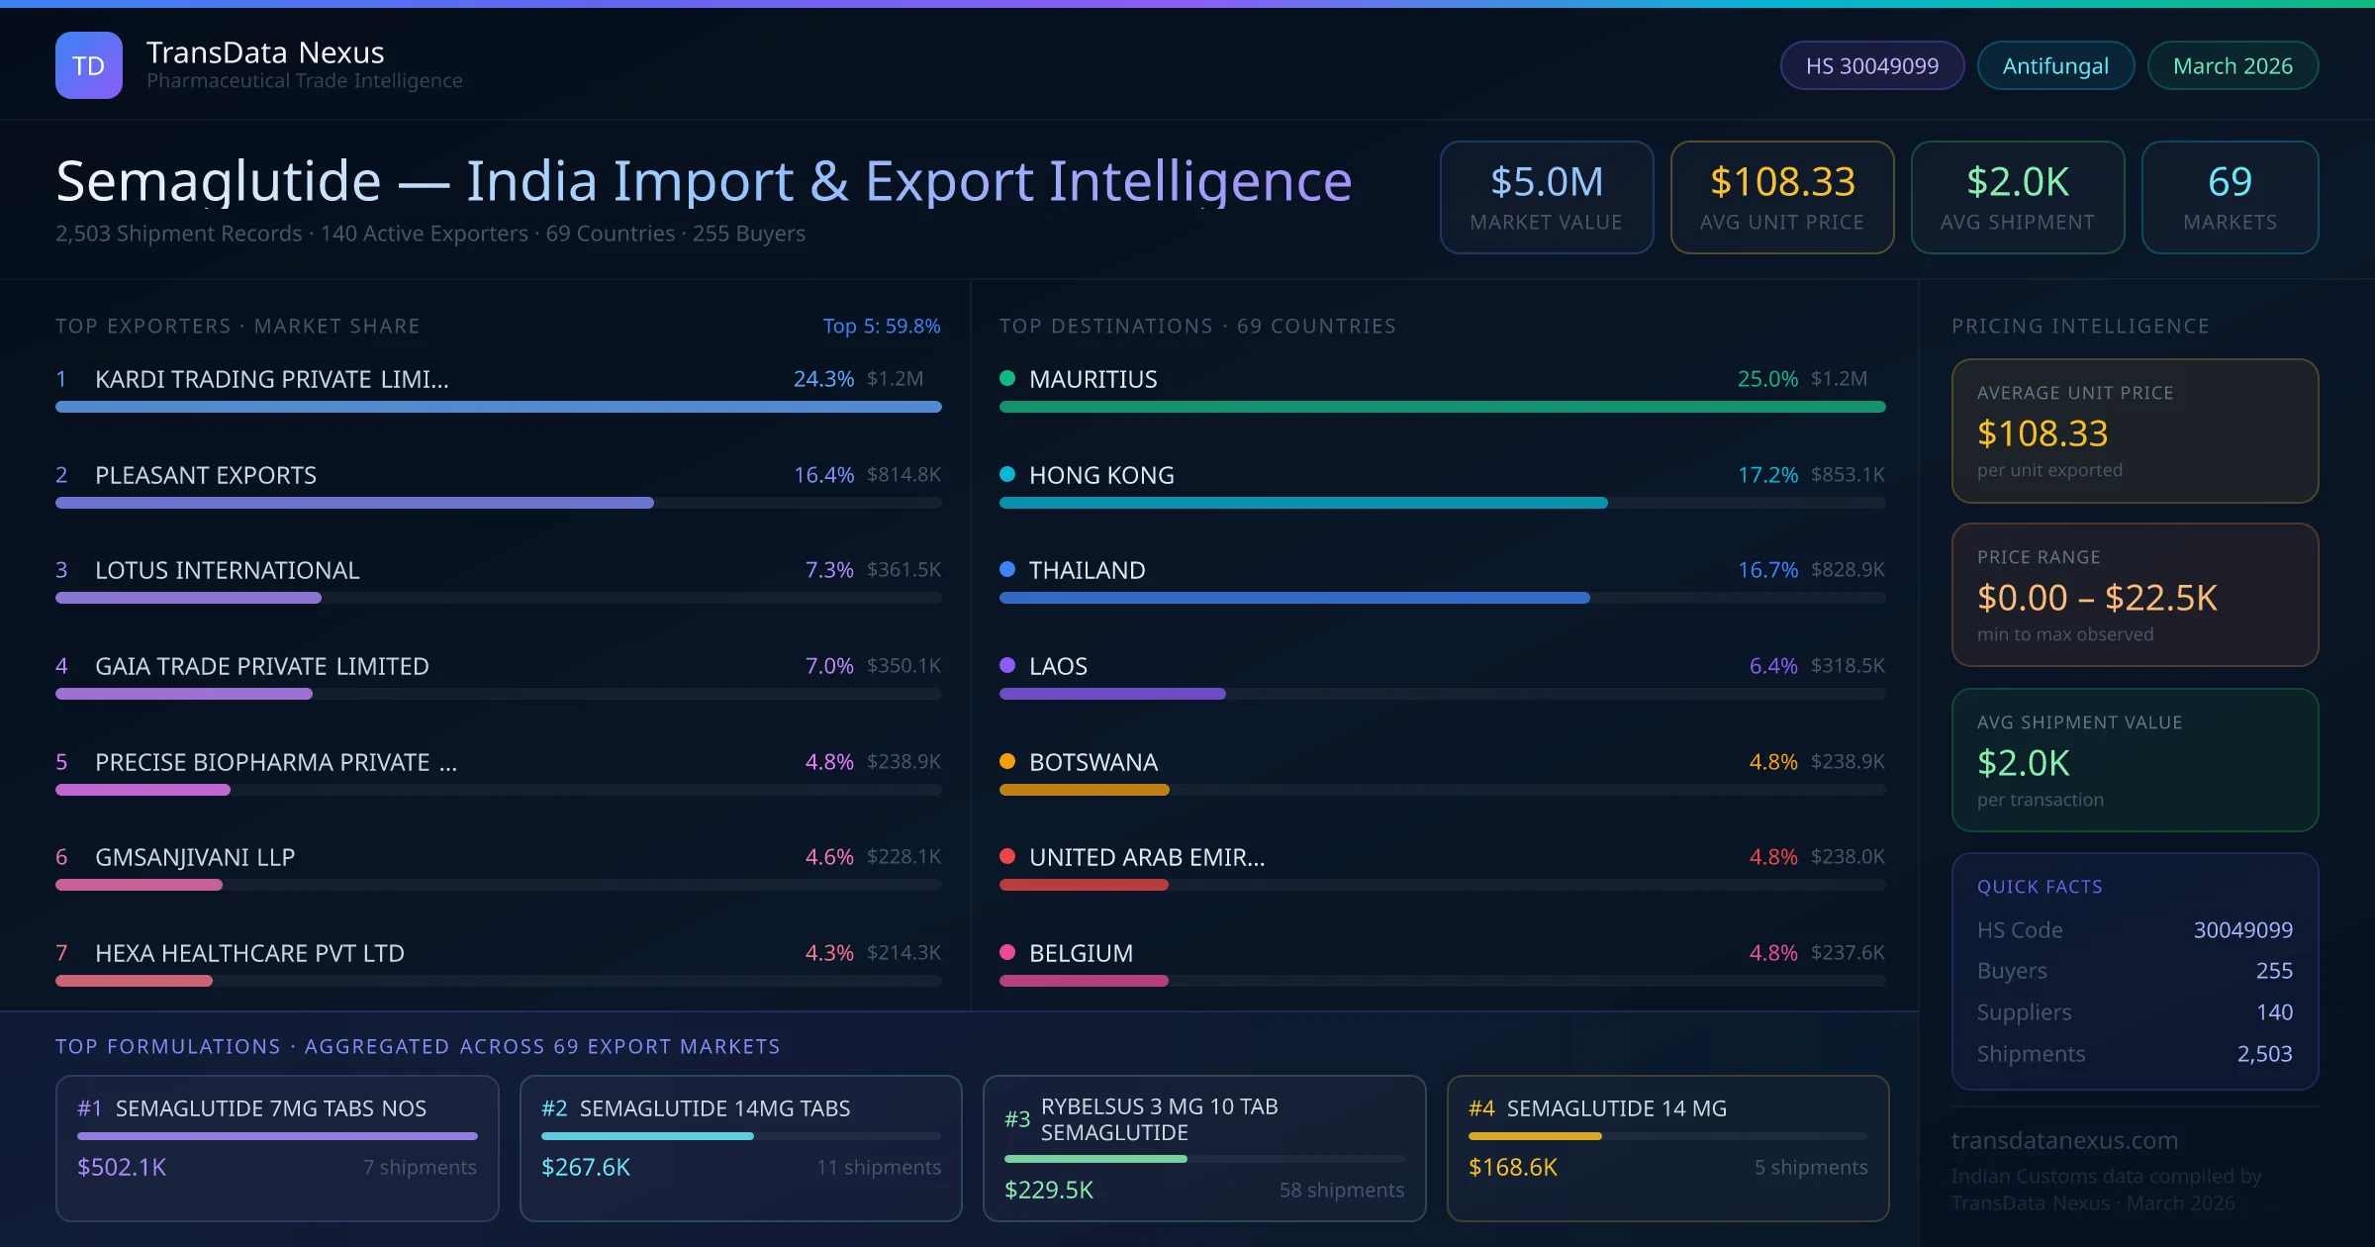Viewport: 2375px width, 1247px height.
Task: Click the cyan dot beside Hong Kong
Action: click(1007, 474)
